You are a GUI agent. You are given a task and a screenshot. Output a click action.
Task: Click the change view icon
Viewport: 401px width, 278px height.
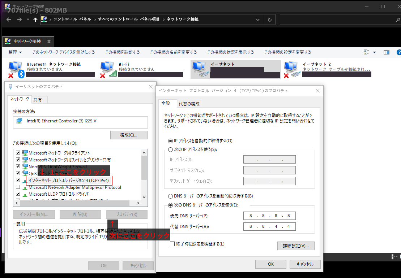(x=367, y=52)
